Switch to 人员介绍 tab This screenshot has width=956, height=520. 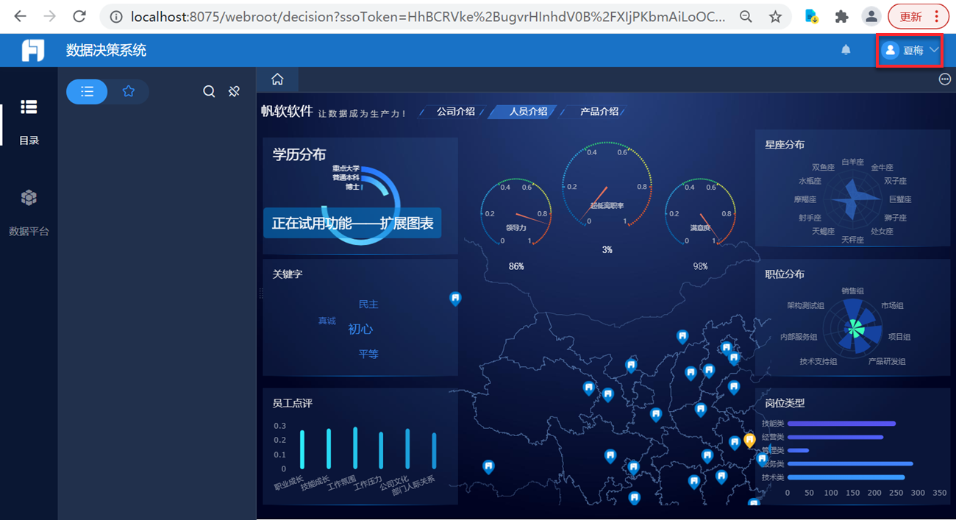click(528, 112)
